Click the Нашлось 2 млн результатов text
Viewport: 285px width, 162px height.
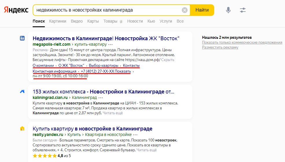pyautogui.click(x=227, y=37)
